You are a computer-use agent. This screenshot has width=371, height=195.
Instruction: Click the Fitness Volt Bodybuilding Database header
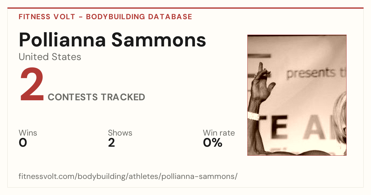[105, 17]
